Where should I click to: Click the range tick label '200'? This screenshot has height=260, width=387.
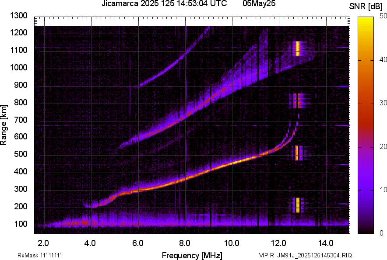coord(21,206)
